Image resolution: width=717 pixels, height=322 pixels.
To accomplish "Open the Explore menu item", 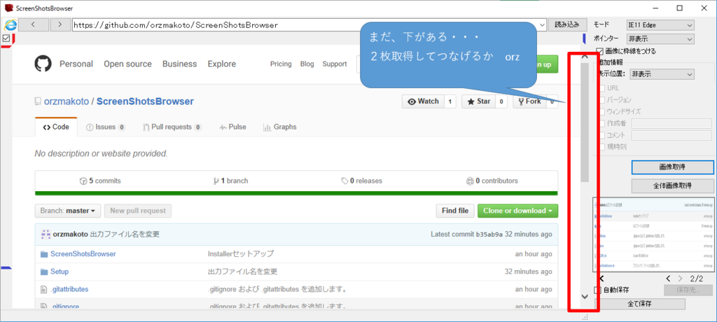I will (222, 64).
